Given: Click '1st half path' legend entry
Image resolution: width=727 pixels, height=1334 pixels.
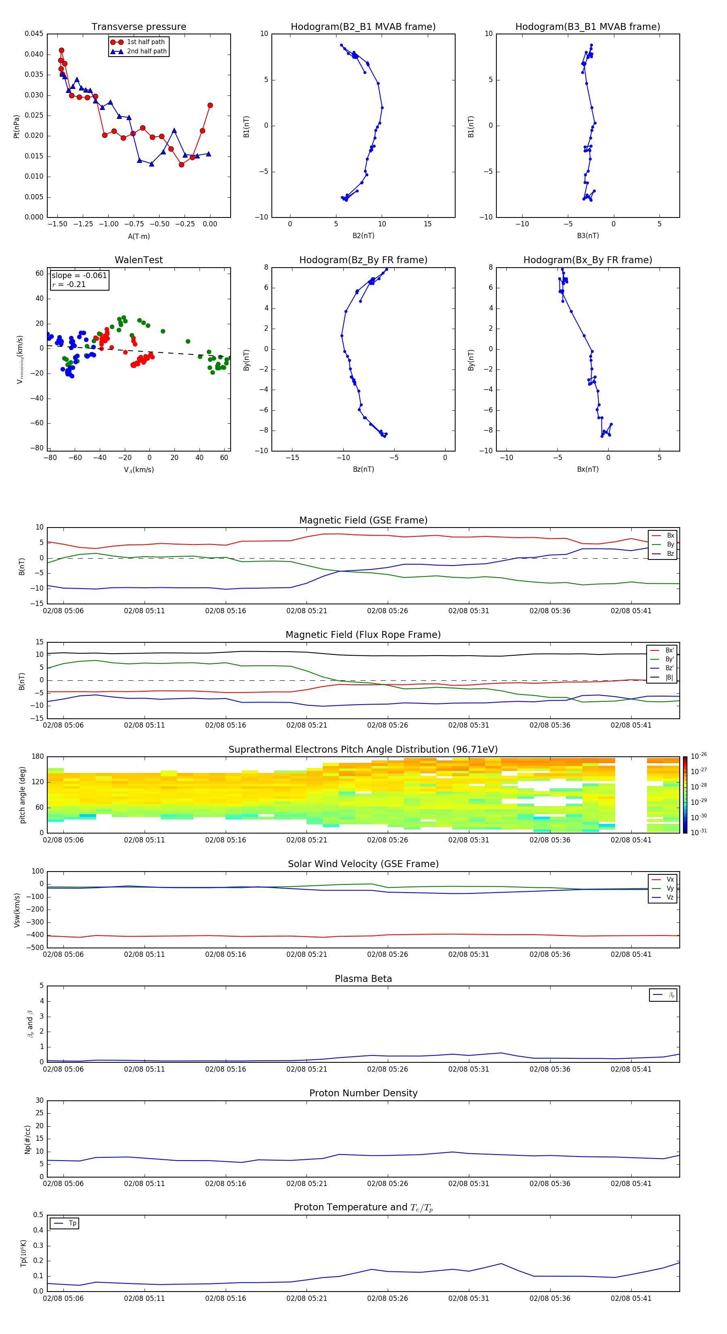Looking at the screenshot, I should tap(138, 42).
